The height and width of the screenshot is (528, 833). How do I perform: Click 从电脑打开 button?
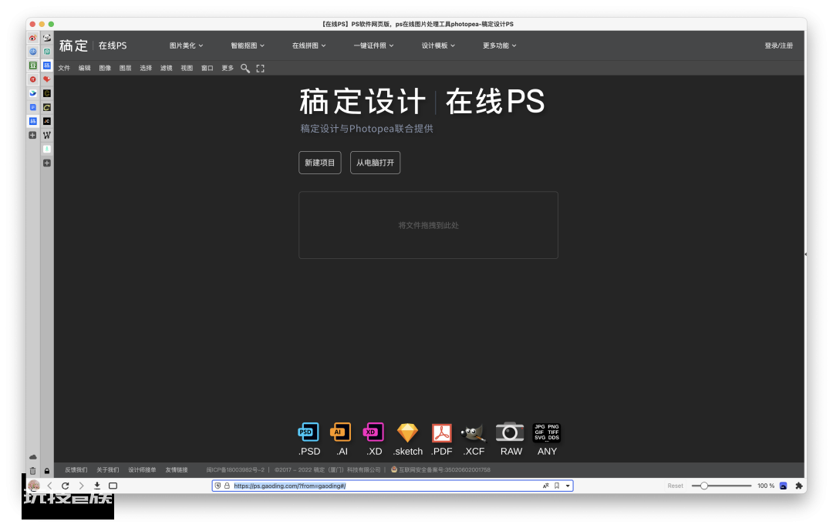(x=375, y=163)
